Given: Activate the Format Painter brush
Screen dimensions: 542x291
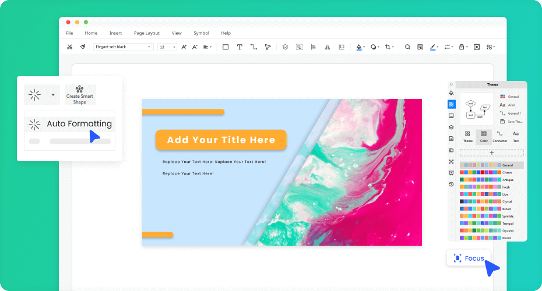Looking at the screenshot, I should [83, 47].
